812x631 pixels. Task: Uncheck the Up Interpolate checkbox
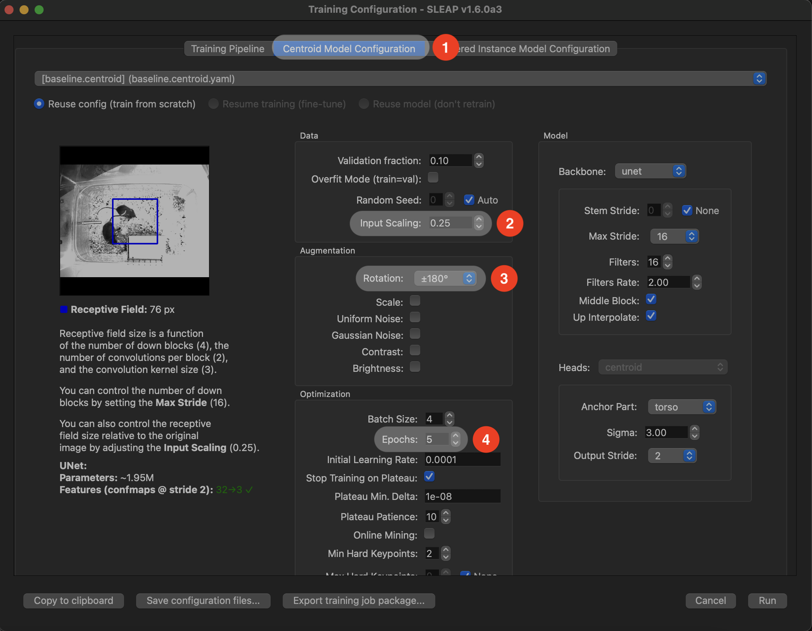coord(651,316)
